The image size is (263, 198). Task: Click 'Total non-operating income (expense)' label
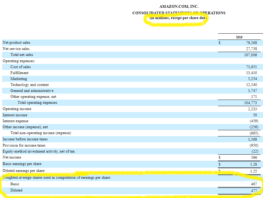pyautogui.click(x=41, y=133)
